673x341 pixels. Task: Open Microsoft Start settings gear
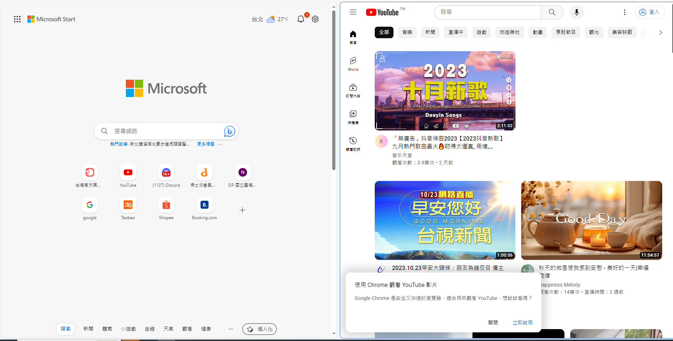[x=315, y=19]
